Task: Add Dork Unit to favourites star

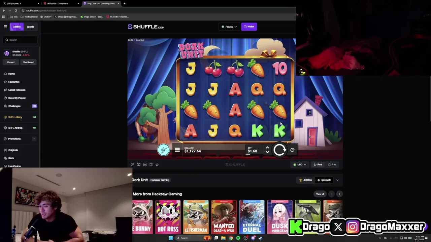Action: point(157,165)
